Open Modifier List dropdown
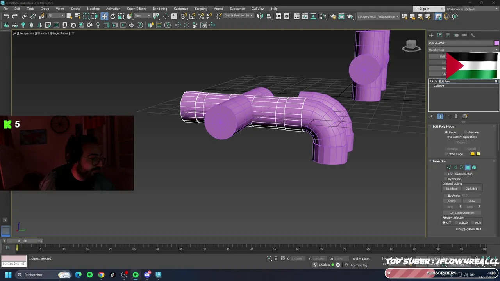500x281 pixels. click(x=463, y=50)
